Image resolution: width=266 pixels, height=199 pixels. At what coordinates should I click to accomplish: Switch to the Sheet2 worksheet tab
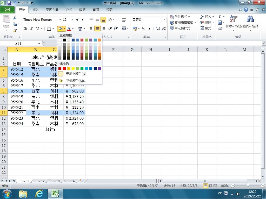tap(39, 181)
